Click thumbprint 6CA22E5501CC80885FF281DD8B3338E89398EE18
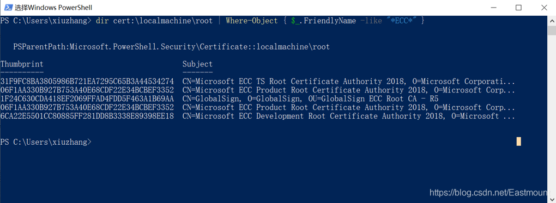 (x=87, y=116)
